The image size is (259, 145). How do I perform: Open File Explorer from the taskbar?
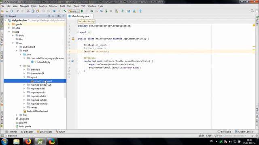tap(16, 141)
